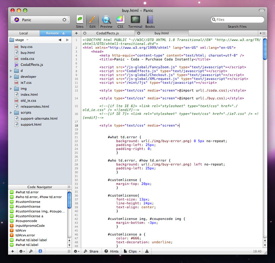Select the Local tab

pyautogui.click(x=24, y=33)
